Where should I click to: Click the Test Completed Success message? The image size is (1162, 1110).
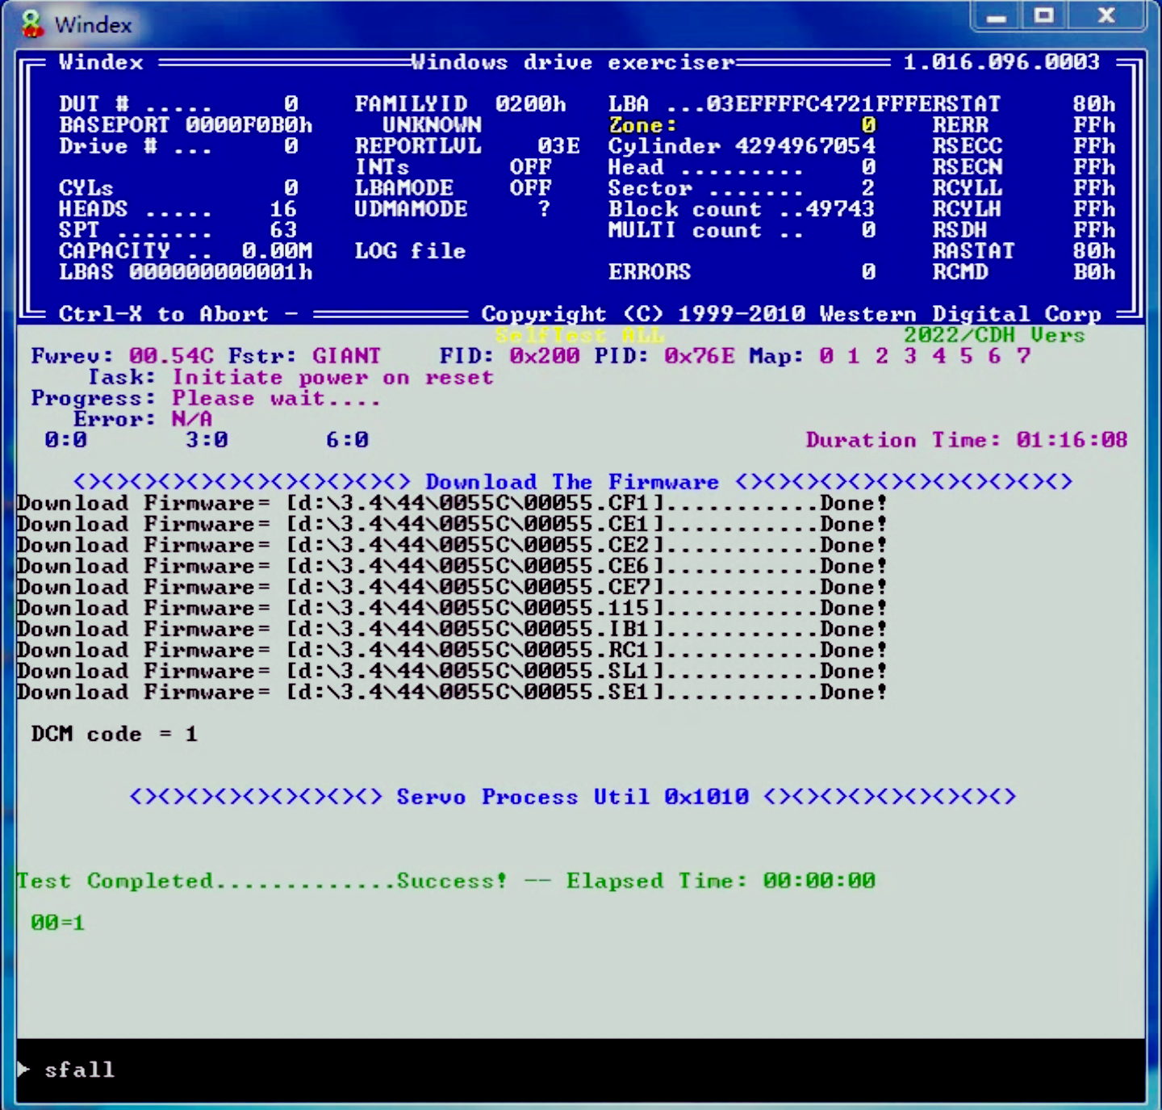coord(261,881)
